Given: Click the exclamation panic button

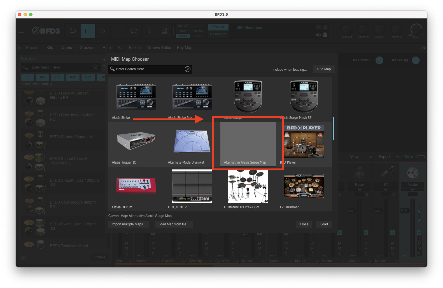Looking at the screenshot, I should (149, 31).
